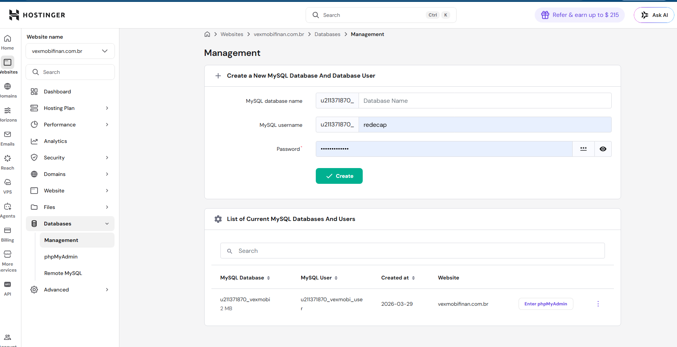Click the 2 MB database size
677x347 pixels.
pos(226,308)
